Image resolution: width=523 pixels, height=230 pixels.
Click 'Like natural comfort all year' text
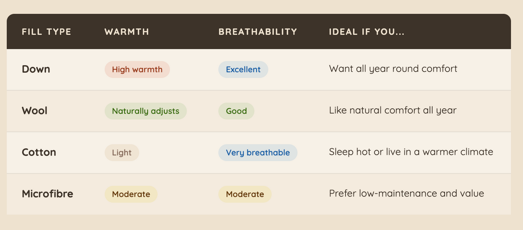pos(393,110)
